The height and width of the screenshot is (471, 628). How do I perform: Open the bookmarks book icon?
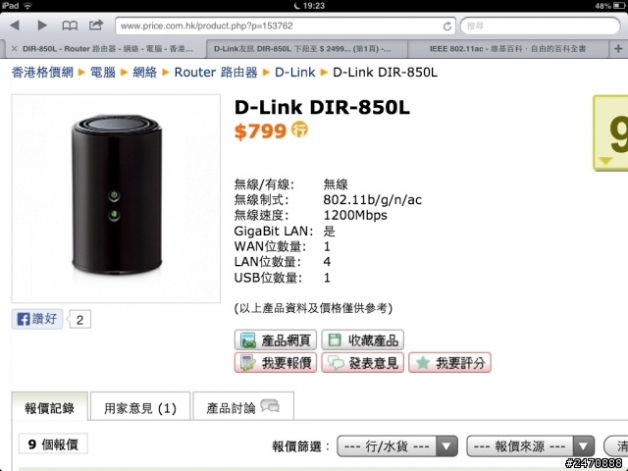pos(70,26)
